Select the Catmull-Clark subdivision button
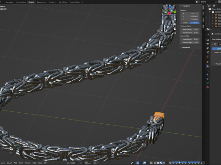This screenshot has height=165, width=221. tap(217, 49)
